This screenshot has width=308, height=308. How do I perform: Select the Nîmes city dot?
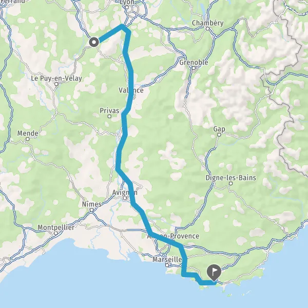(x=91, y=210)
